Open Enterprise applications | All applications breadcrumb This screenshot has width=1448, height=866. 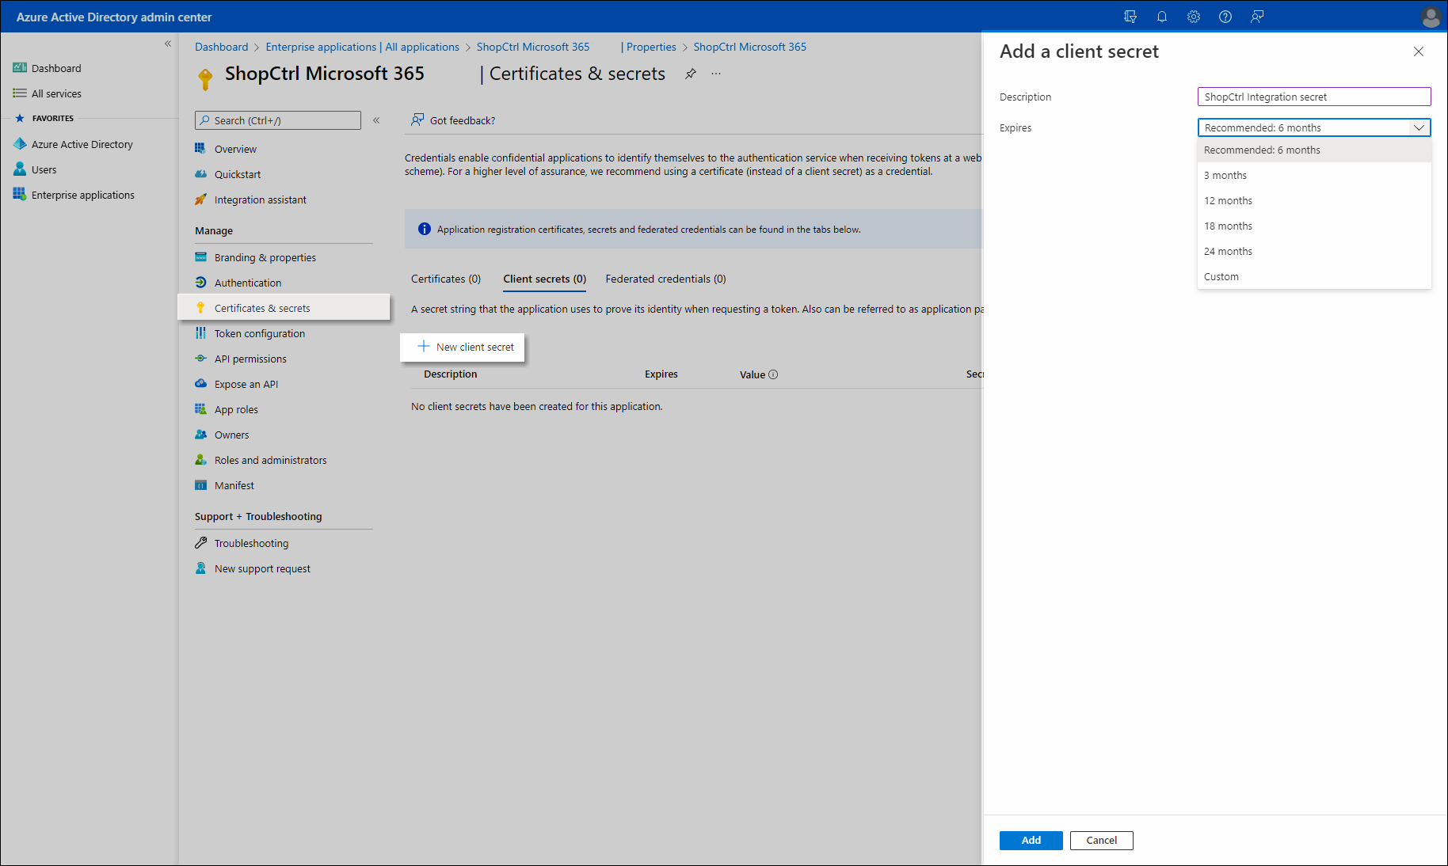(362, 47)
